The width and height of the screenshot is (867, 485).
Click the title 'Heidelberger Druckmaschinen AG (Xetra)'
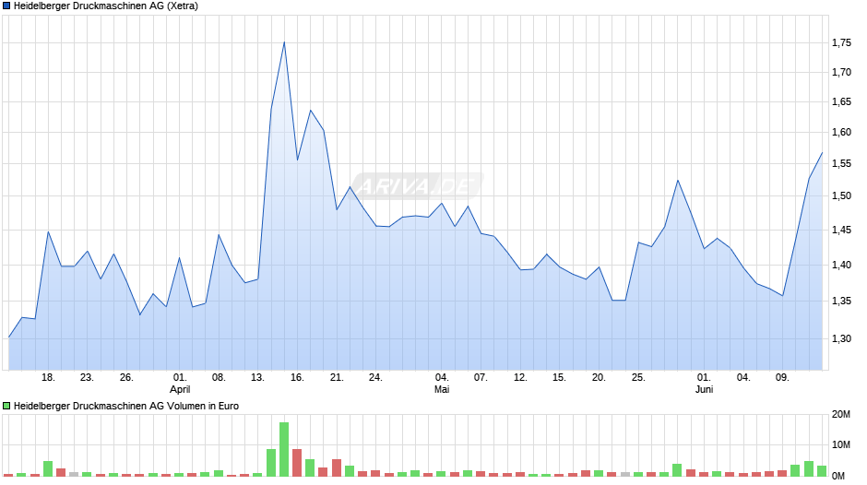click(106, 6)
